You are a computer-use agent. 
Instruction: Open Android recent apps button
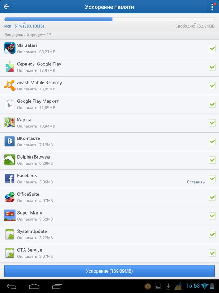click(57, 286)
